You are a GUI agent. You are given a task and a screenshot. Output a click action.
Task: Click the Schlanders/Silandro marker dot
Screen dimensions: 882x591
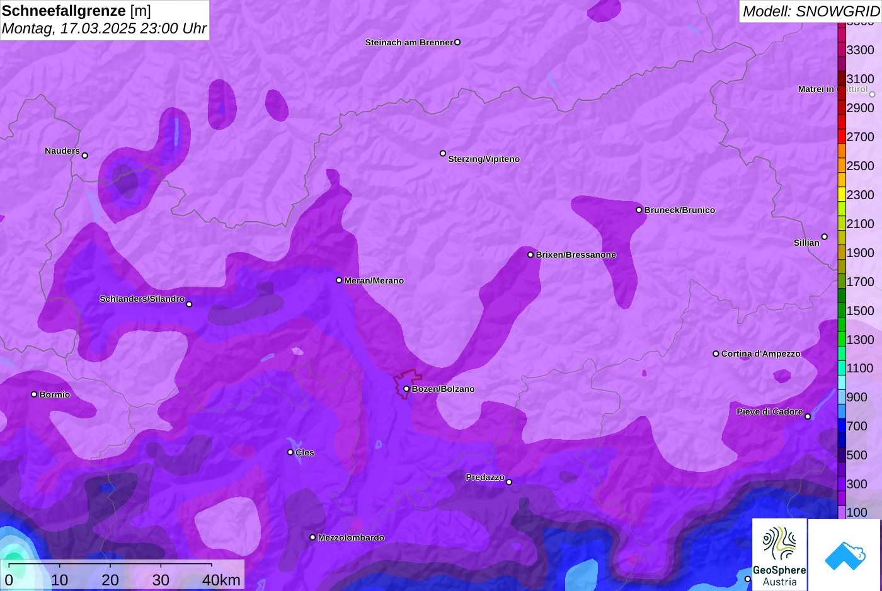189,304
